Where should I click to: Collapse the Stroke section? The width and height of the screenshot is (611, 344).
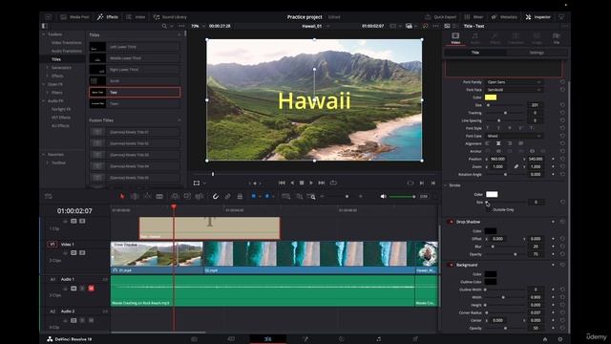pos(446,185)
